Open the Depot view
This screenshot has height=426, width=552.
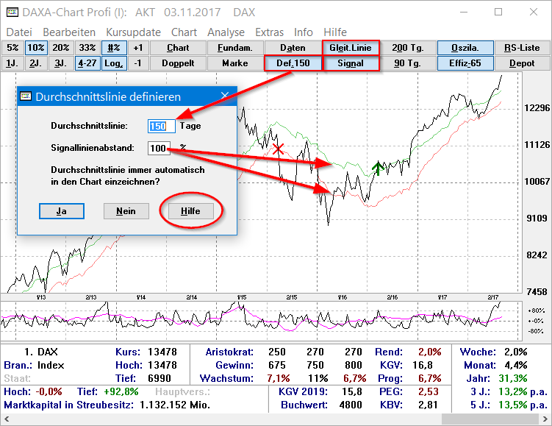pos(522,63)
